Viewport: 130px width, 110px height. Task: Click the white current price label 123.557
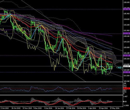(x=126, y=66)
